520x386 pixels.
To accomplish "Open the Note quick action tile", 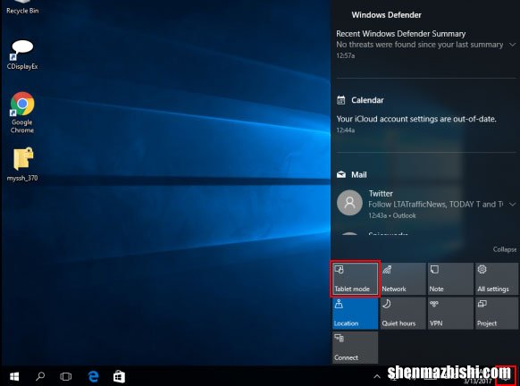I will coord(450,279).
